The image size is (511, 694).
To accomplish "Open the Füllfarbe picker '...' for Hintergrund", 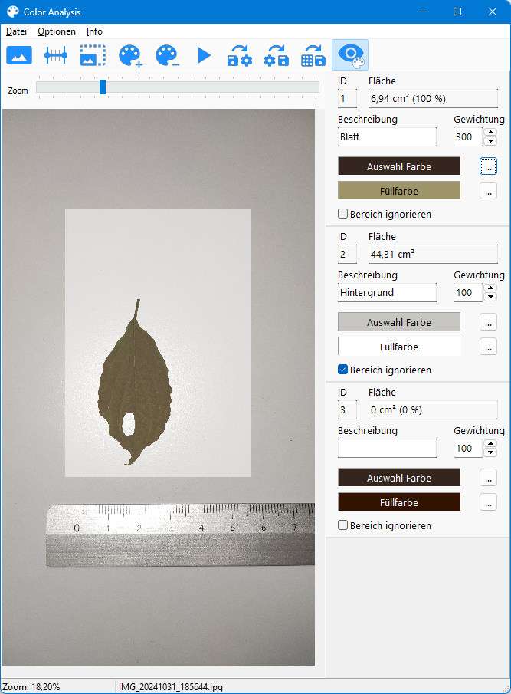I will pyautogui.click(x=489, y=347).
